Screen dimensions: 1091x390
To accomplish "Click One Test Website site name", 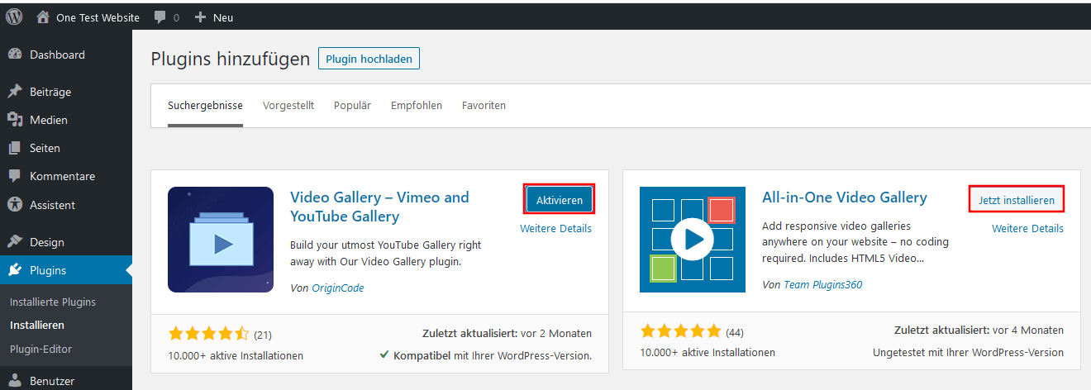I will pyautogui.click(x=98, y=17).
